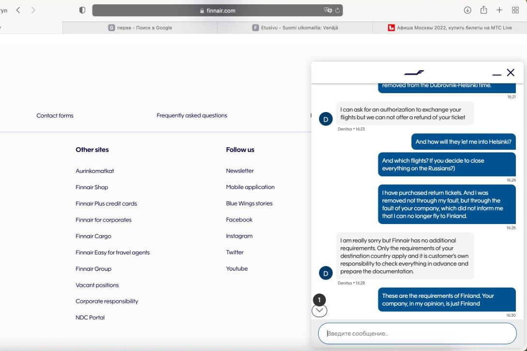Show the tab overview grid

point(515,10)
